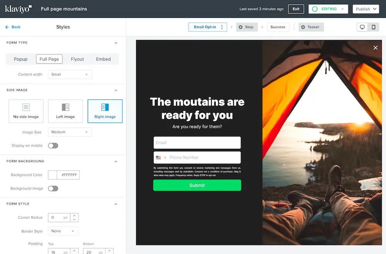This screenshot has height=254, width=386.
Task: Select the Left image layout option
Action: 65,111
